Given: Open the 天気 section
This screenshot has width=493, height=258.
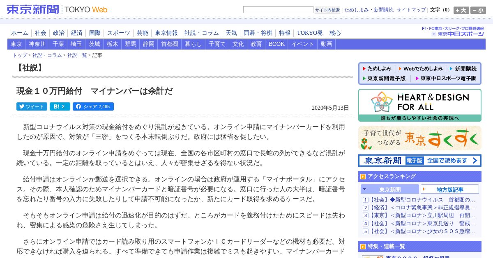Looking at the screenshot, I should 231,33.
